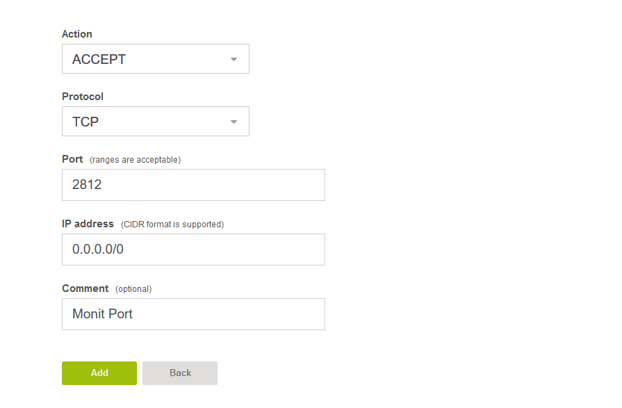Click the Protocol field label
The height and width of the screenshot is (408, 622).
point(83,97)
